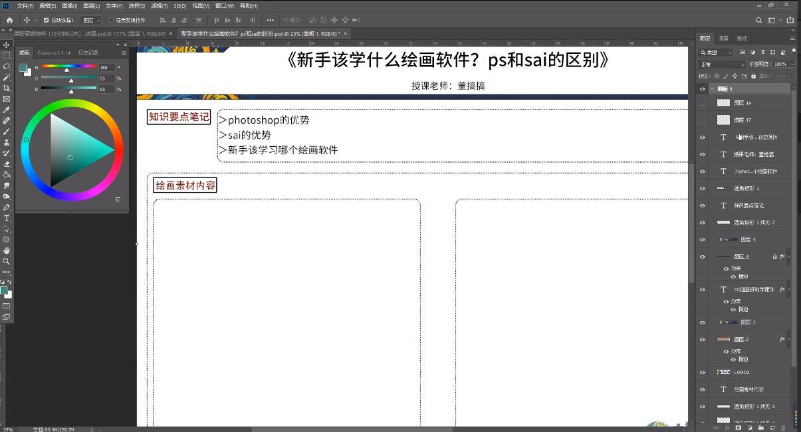Click the zoom level field showing 25%
Screen dimensions: 801x432
(8, 429)
